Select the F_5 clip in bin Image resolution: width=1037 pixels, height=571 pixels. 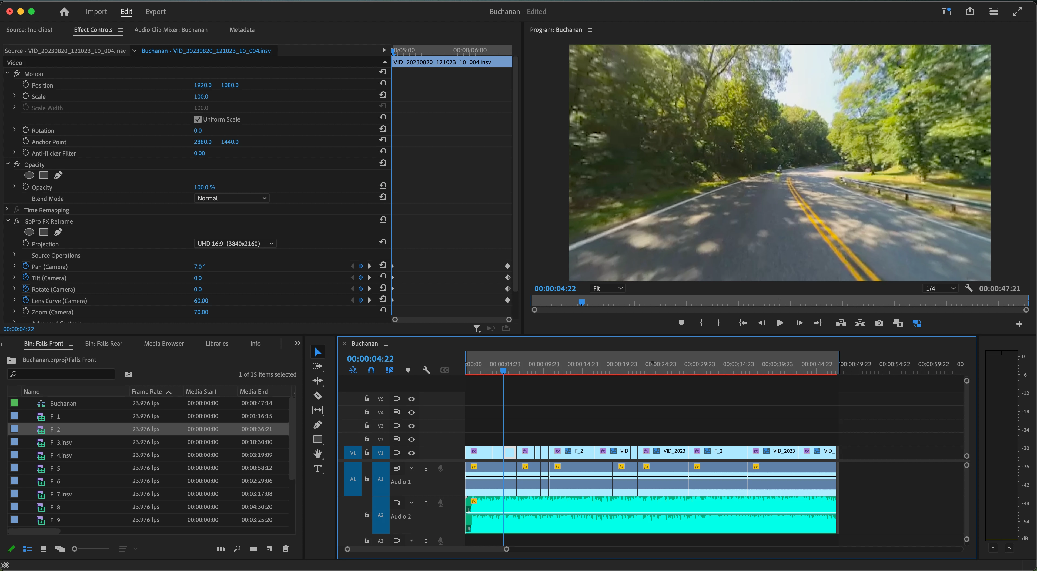point(55,468)
